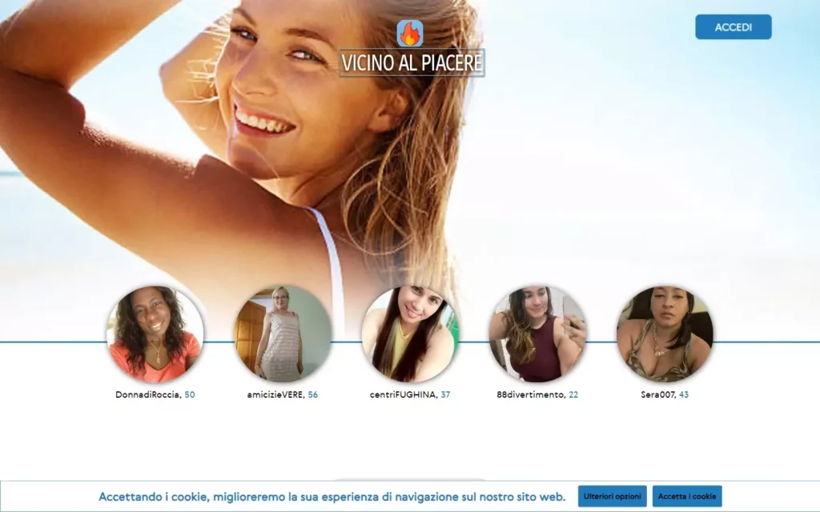
Task: Click the amicizieVERE, 56 name link
Action: [281, 394]
